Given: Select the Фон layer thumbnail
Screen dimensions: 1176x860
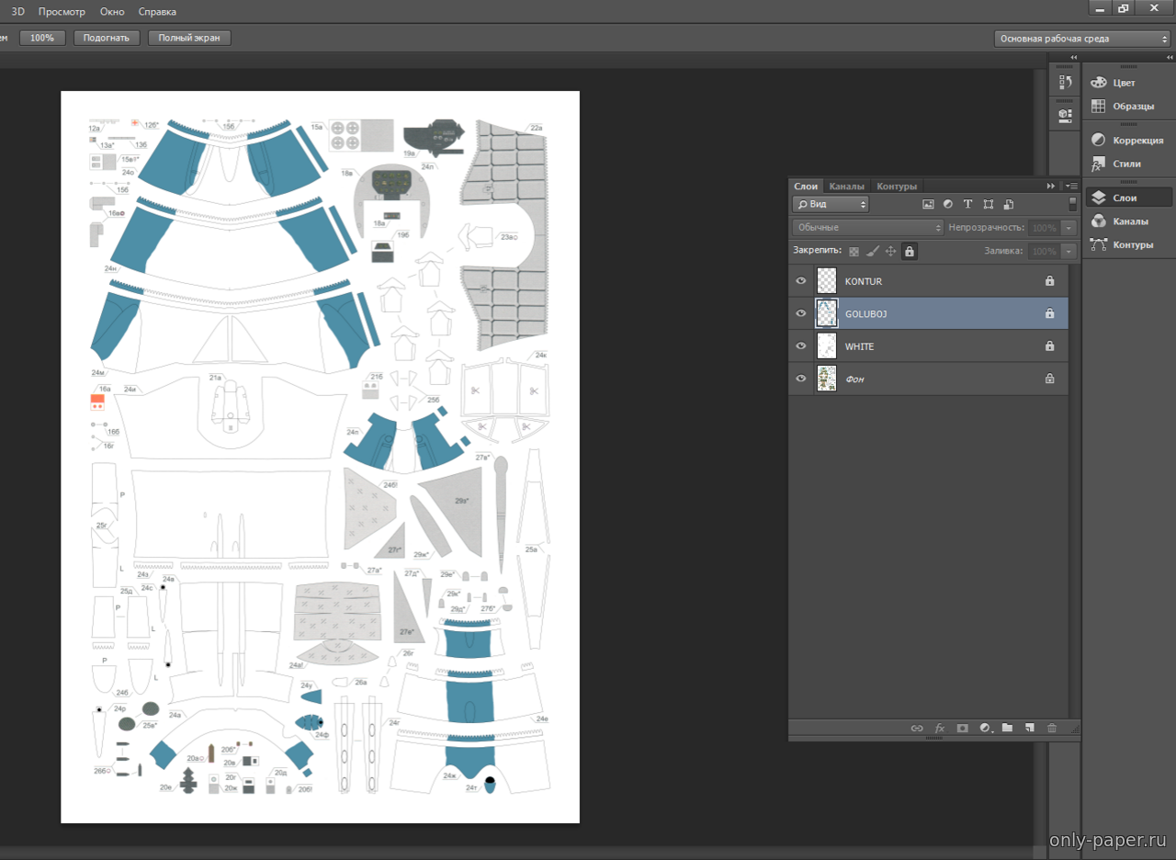Looking at the screenshot, I should click(x=827, y=379).
